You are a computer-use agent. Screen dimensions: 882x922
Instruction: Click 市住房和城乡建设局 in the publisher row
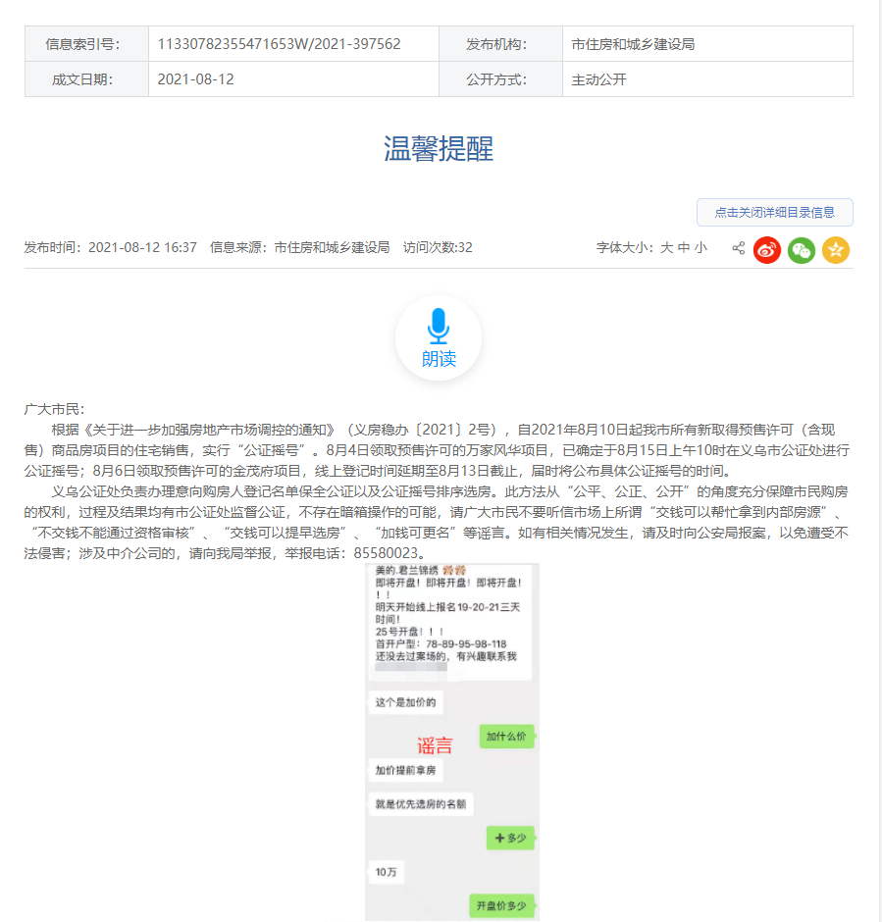(x=634, y=44)
